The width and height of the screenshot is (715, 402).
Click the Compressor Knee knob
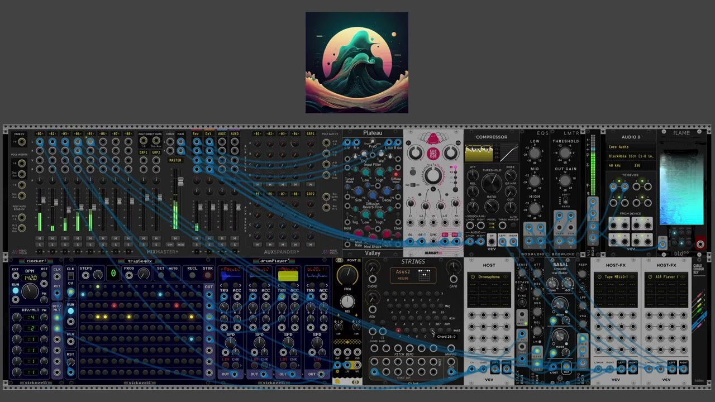tap(511, 175)
